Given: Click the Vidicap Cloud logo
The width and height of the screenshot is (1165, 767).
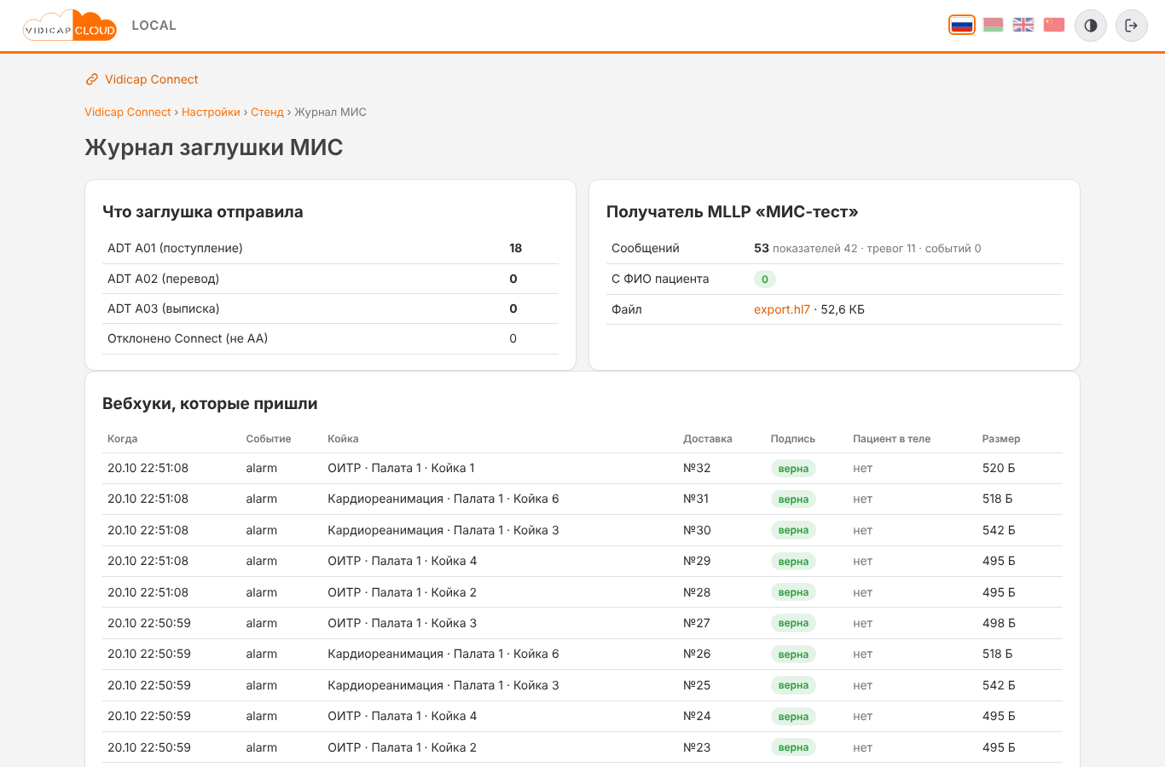Looking at the screenshot, I should pyautogui.click(x=70, y=26).
